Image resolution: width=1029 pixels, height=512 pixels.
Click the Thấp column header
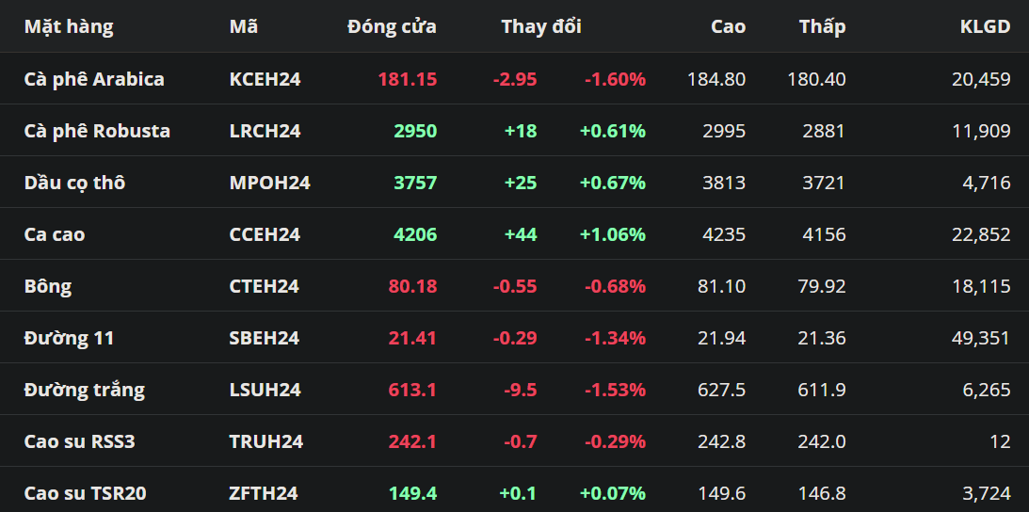pyautogui.click(x=822, y=26)
